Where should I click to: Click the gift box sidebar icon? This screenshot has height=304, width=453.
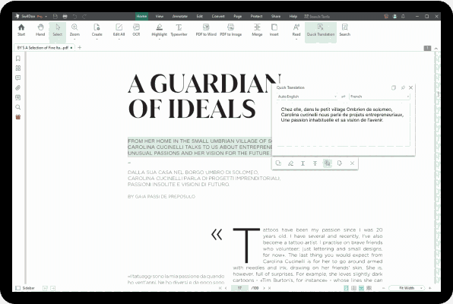click(18, 117)
